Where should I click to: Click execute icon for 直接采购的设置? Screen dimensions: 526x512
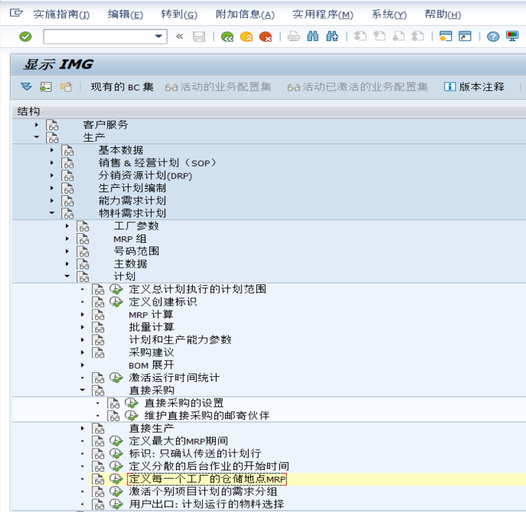coord(131,402)
